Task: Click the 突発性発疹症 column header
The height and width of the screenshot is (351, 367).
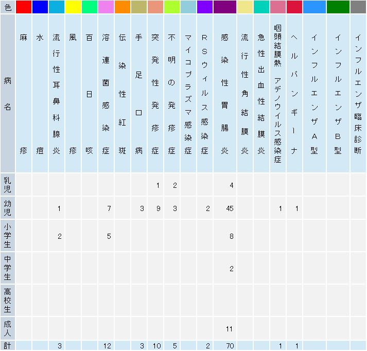Action: pos(155,93)
